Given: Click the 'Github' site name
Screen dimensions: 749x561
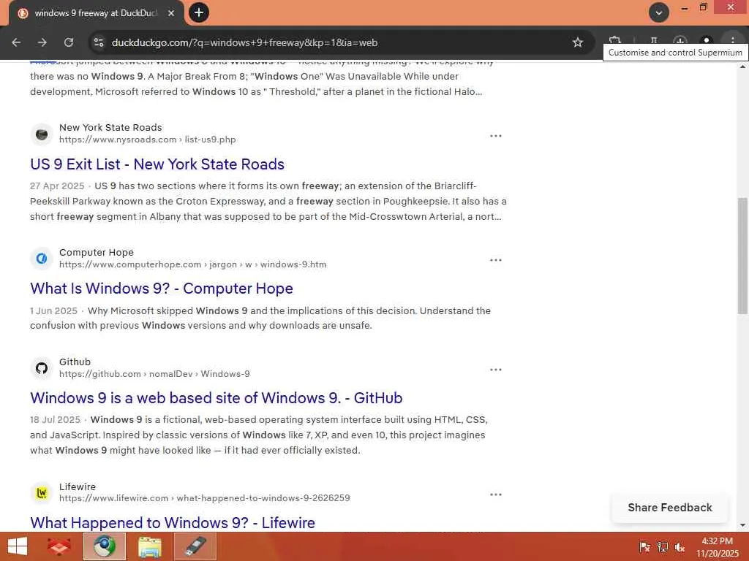Looking at the screenshot, I should point(75,362).
